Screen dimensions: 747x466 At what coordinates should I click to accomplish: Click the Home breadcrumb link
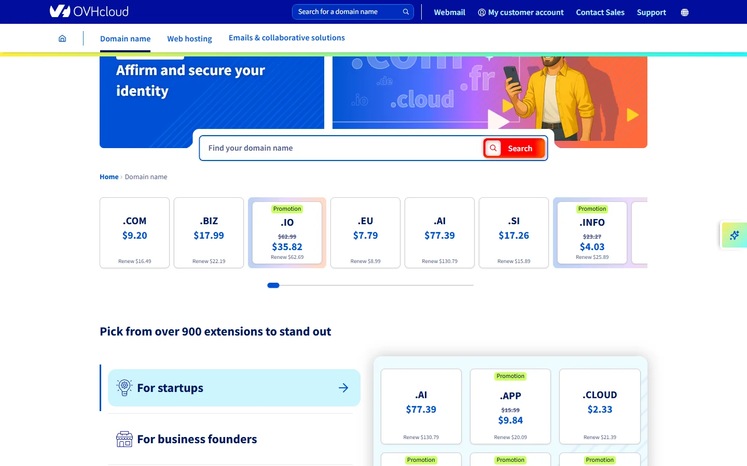pos(109,177)
